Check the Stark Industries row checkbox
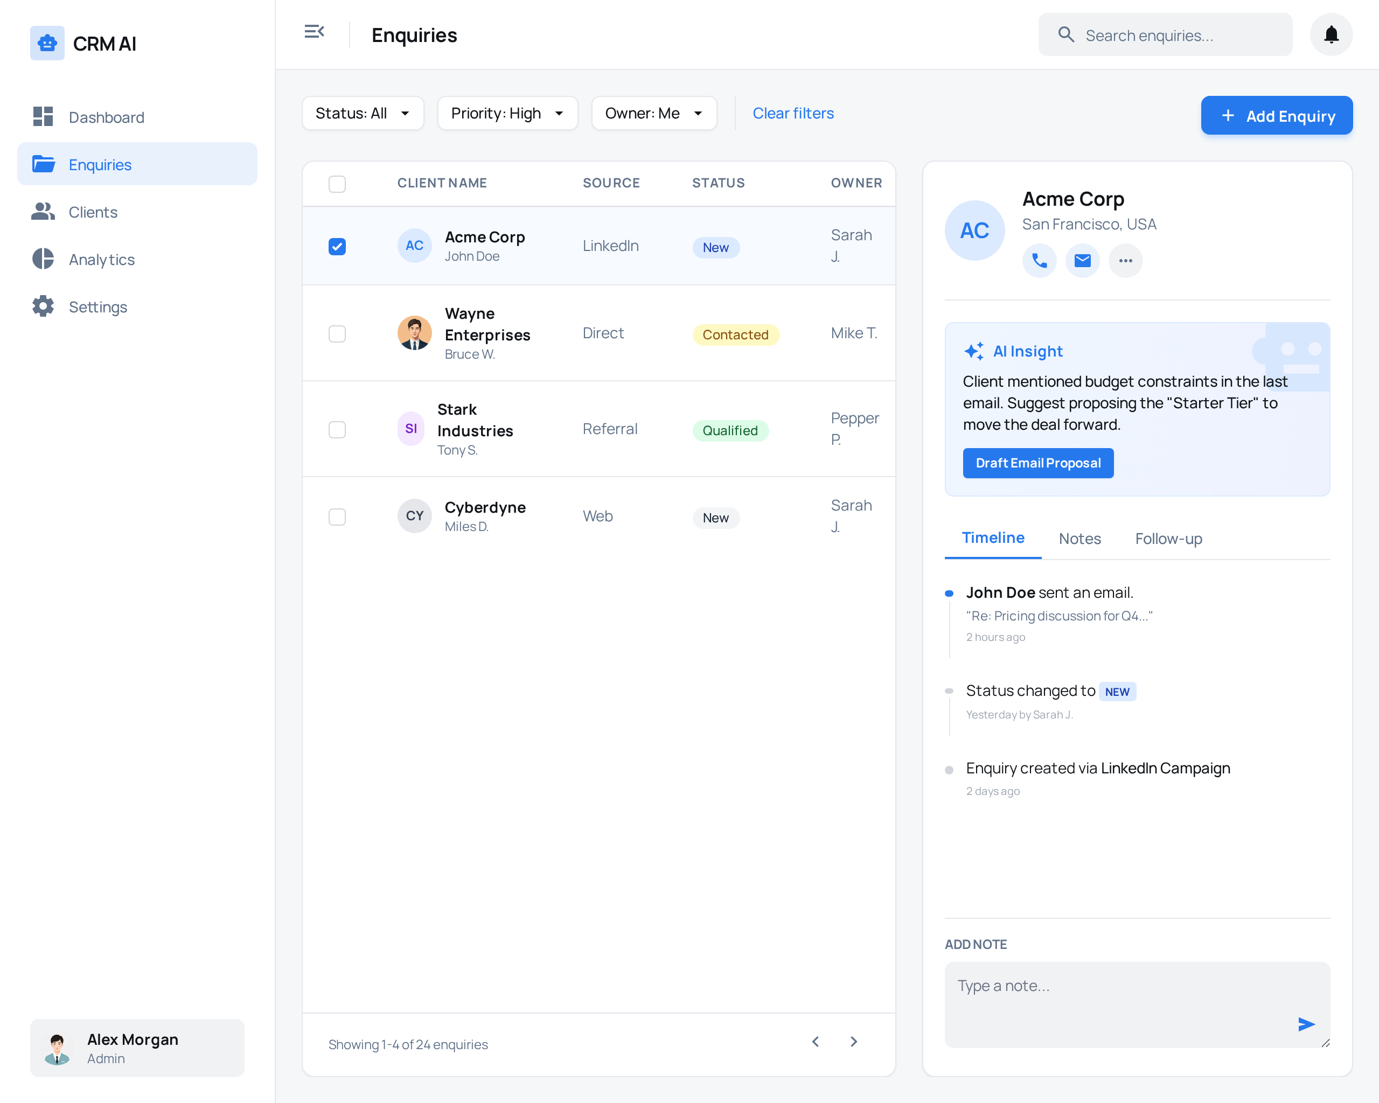 pyautogui.click(x=337, y=430)
